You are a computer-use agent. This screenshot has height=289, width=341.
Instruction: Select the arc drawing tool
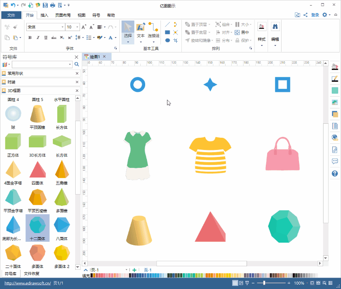pos(175,24)
